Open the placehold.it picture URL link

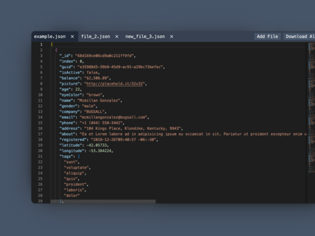[115, 84]
